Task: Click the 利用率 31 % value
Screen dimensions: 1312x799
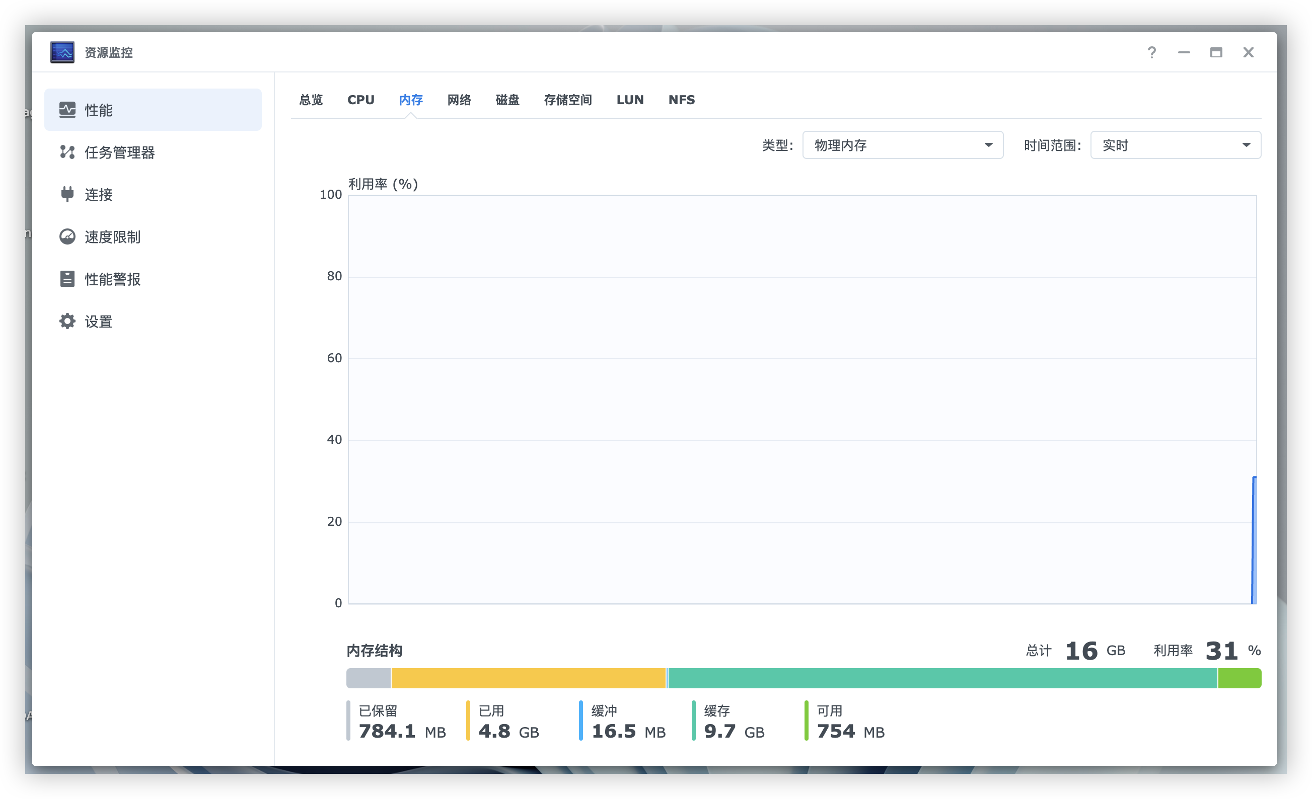Action: 1233,651
